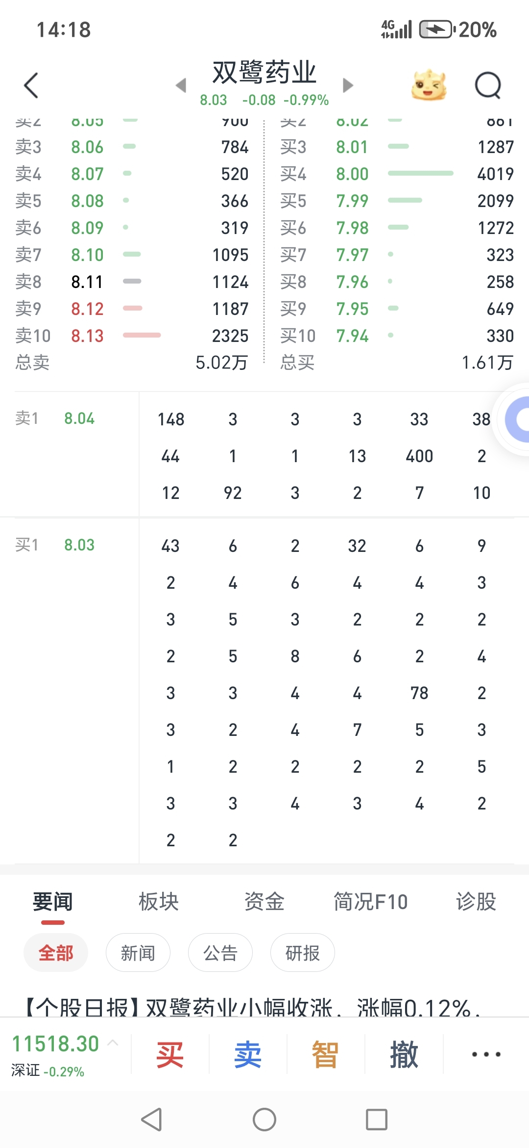The height and width of the screenshot is (1148, 529).
Task: Tap the back arrow icon
Action: coord(31,85)
